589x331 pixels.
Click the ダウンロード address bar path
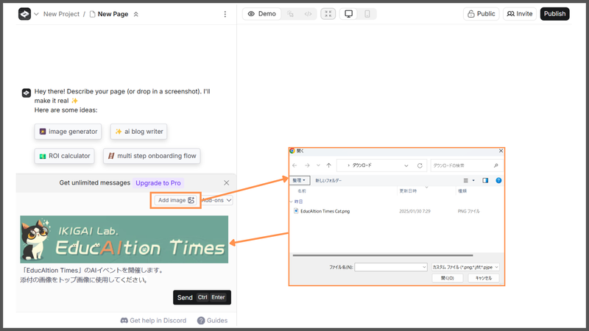(x=362, y=165)
